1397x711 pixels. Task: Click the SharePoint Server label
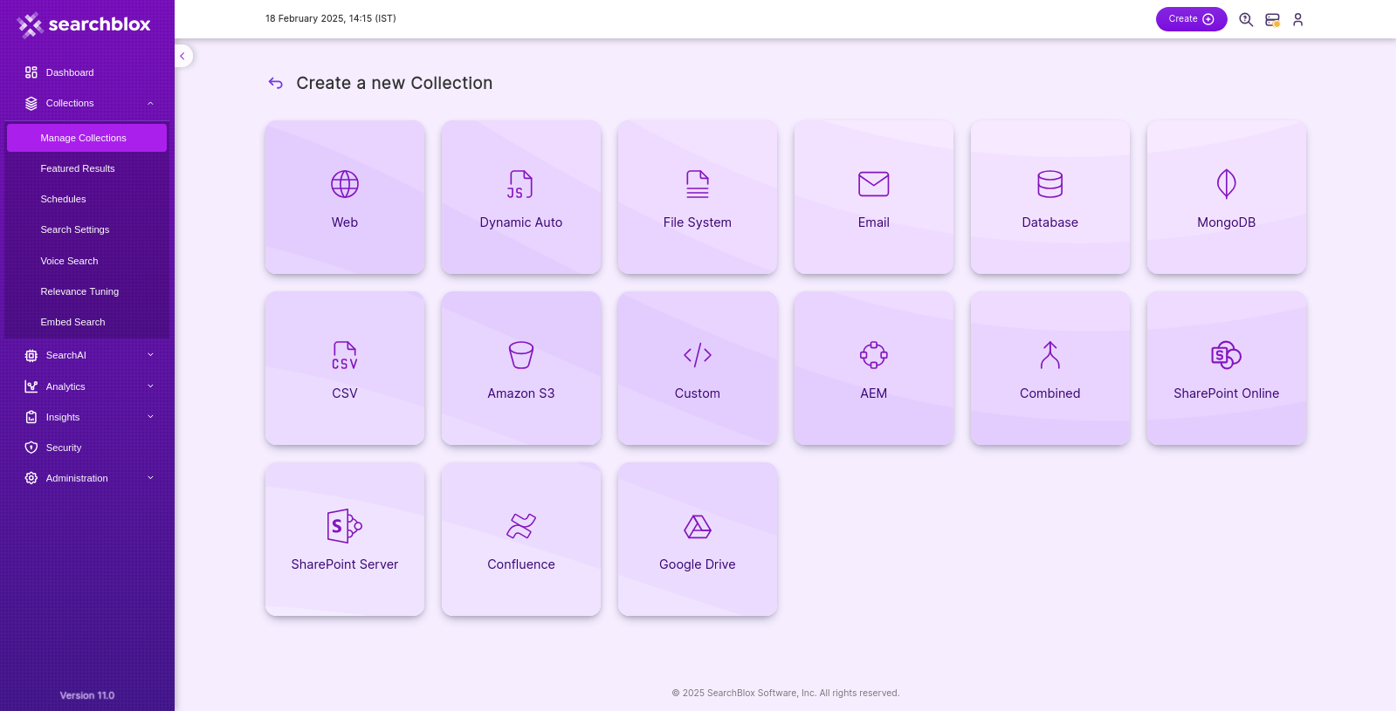click(x=345, y=564)
